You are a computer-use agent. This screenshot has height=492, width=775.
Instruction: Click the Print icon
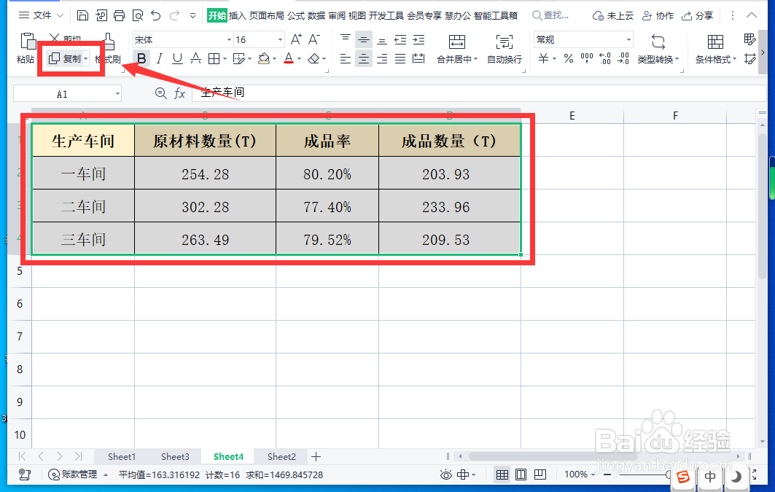[119, 16]
